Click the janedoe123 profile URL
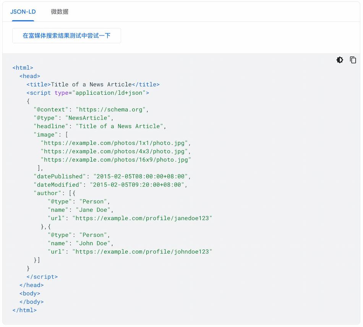The height and width of the screenshot is (327, 363). pos(142,218)
